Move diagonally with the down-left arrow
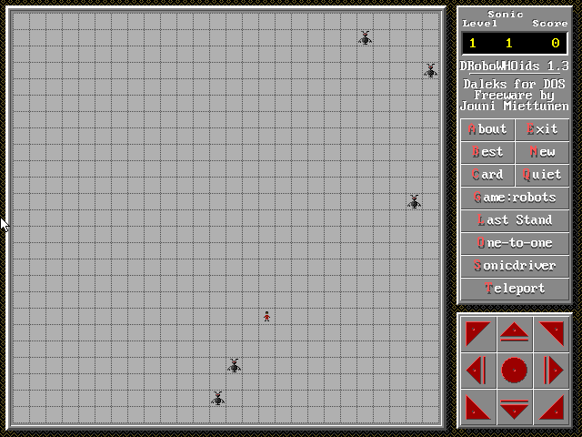Screen dimensions: 582x437 pyautogui.click(x=478, y=407)
